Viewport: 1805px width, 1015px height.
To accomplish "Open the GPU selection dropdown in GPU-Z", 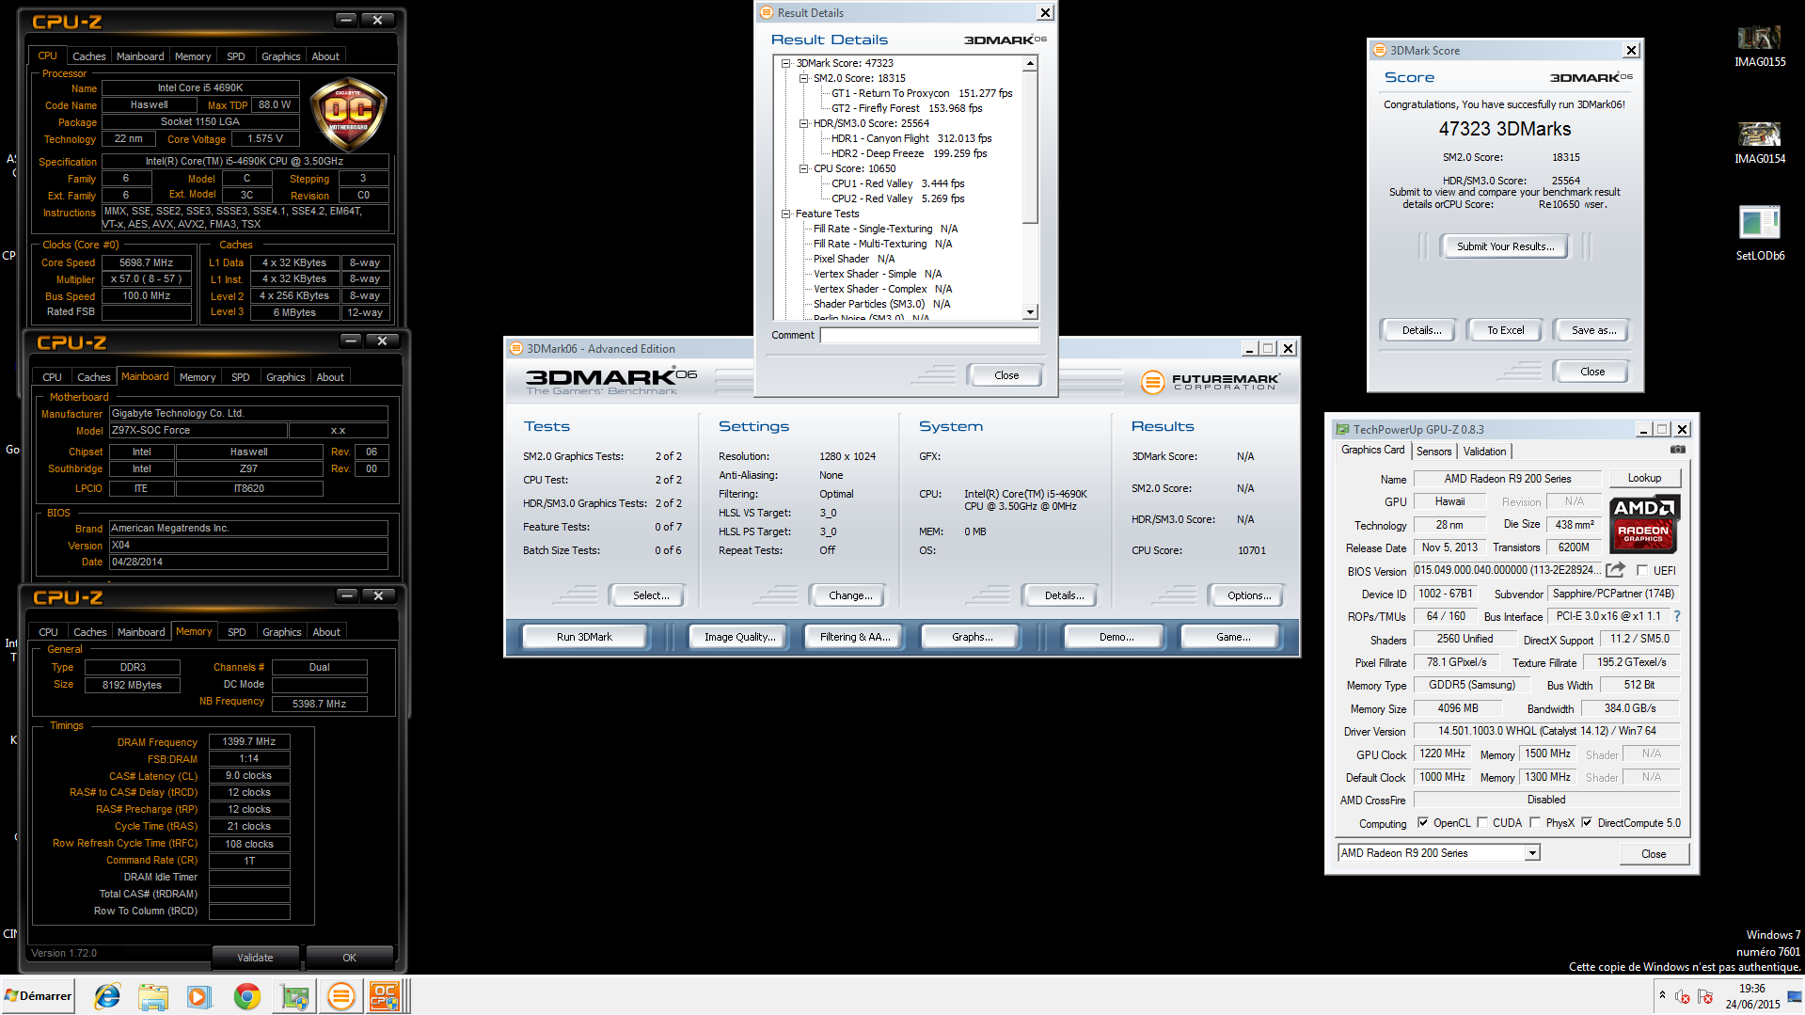I will pos(1532,853).
